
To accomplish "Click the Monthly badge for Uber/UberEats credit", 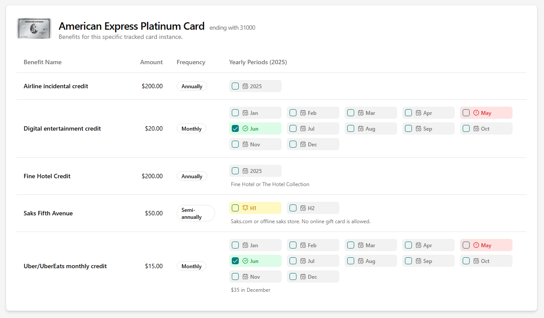I will (x=192, y=266).
